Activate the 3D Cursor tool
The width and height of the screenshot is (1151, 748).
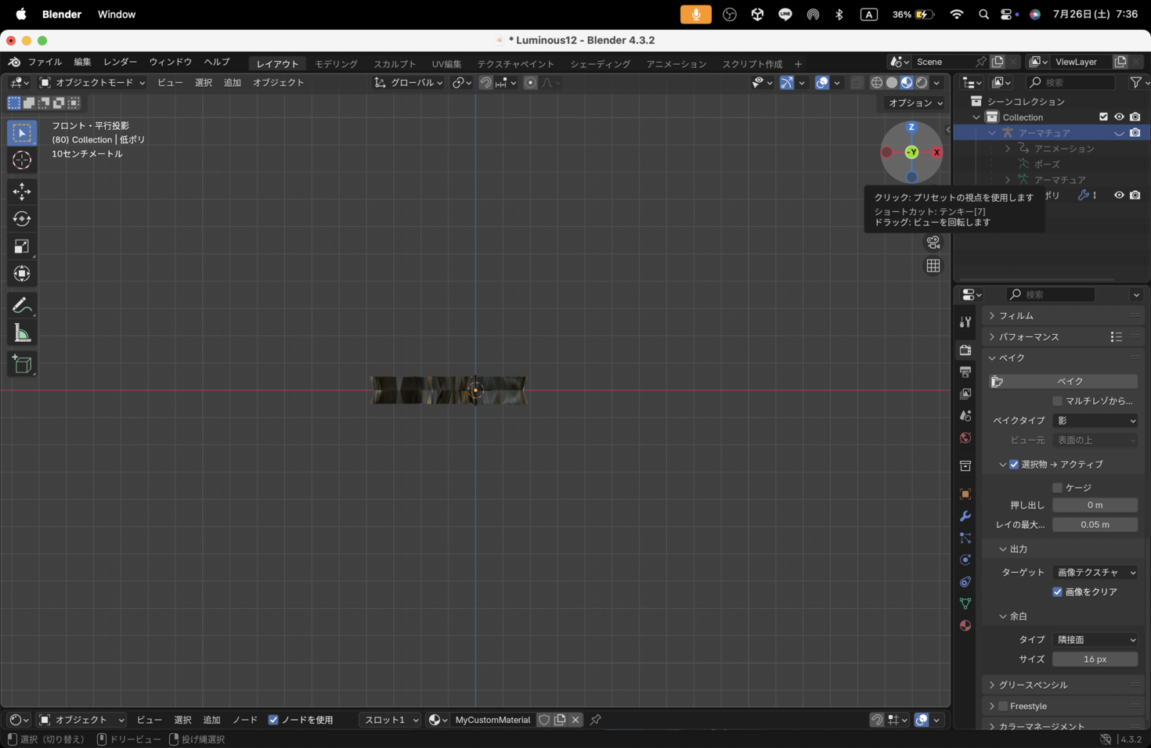coord(22,160)
